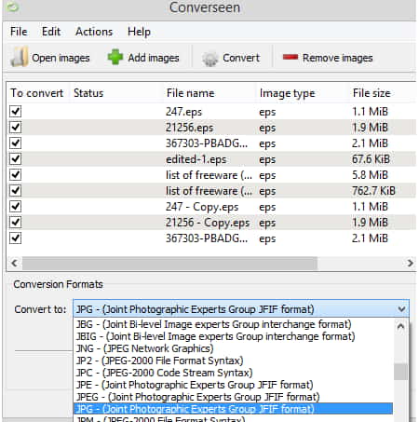Click the 67.6 KiB file size cell
419x422 pixels.
click(x=371, y=159)
